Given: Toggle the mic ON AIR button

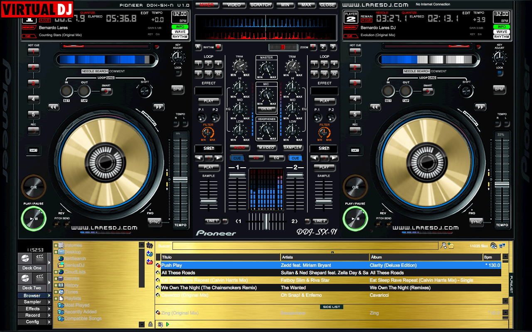Looking at the screenshot, I should tap(266, 109).
